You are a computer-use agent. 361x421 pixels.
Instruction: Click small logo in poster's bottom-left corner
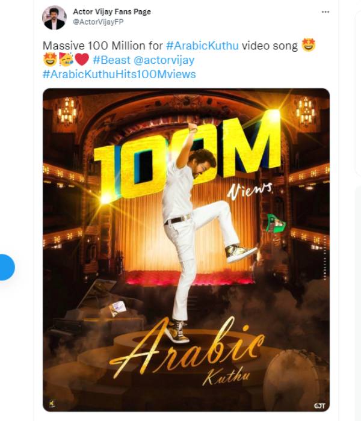click(x=52, y=404)
